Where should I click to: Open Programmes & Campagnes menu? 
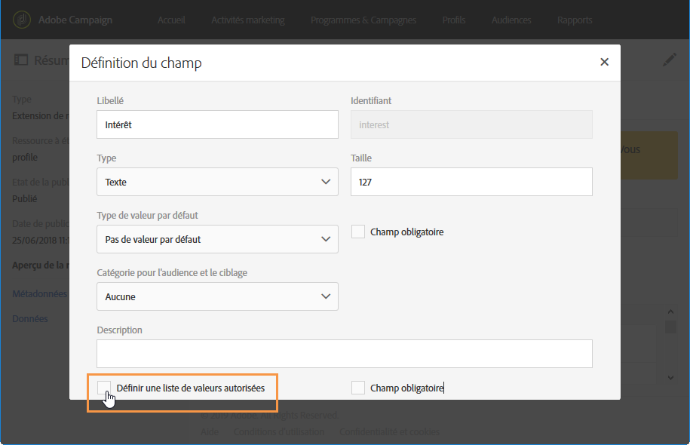click(363, 20)
